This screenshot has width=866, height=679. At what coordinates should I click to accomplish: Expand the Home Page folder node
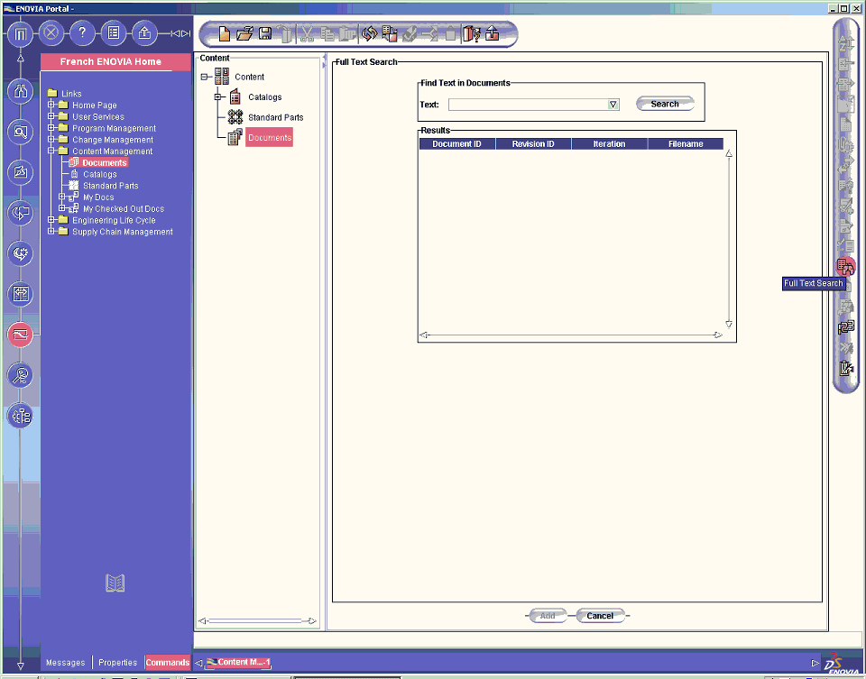(x=51, y=105)
